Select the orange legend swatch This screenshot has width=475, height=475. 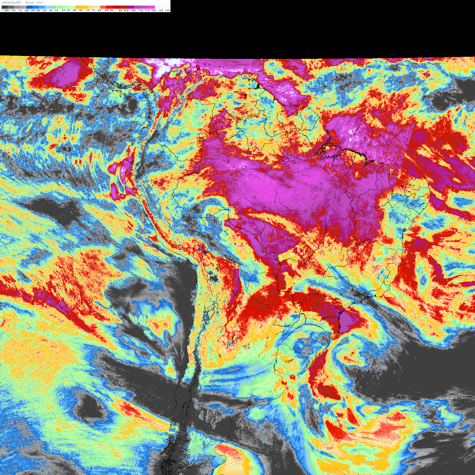point(78,7)
